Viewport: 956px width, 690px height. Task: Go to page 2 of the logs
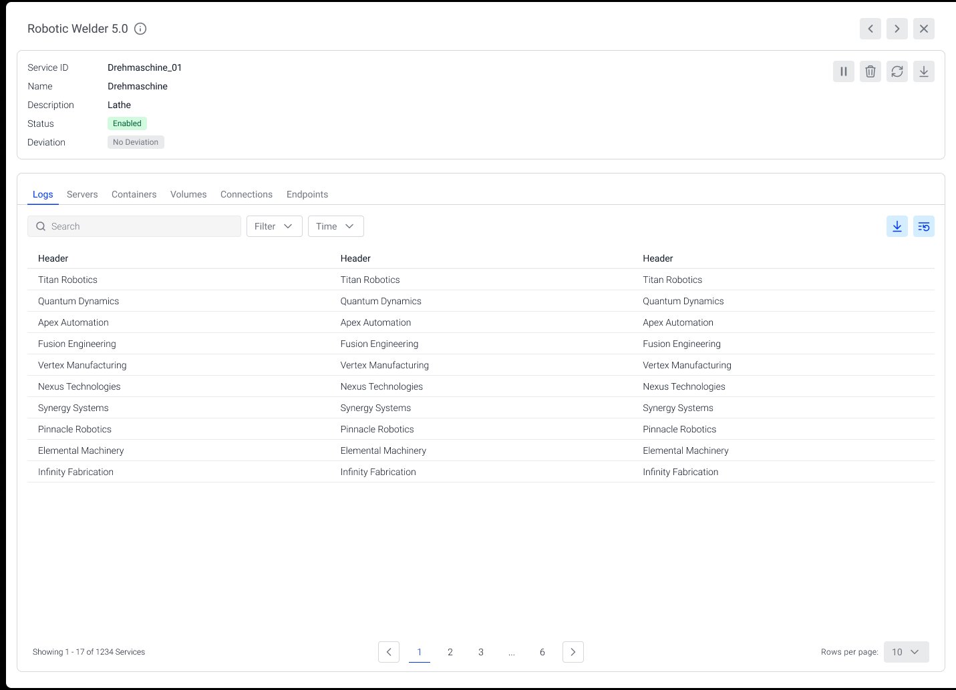[x=450, y=652]
